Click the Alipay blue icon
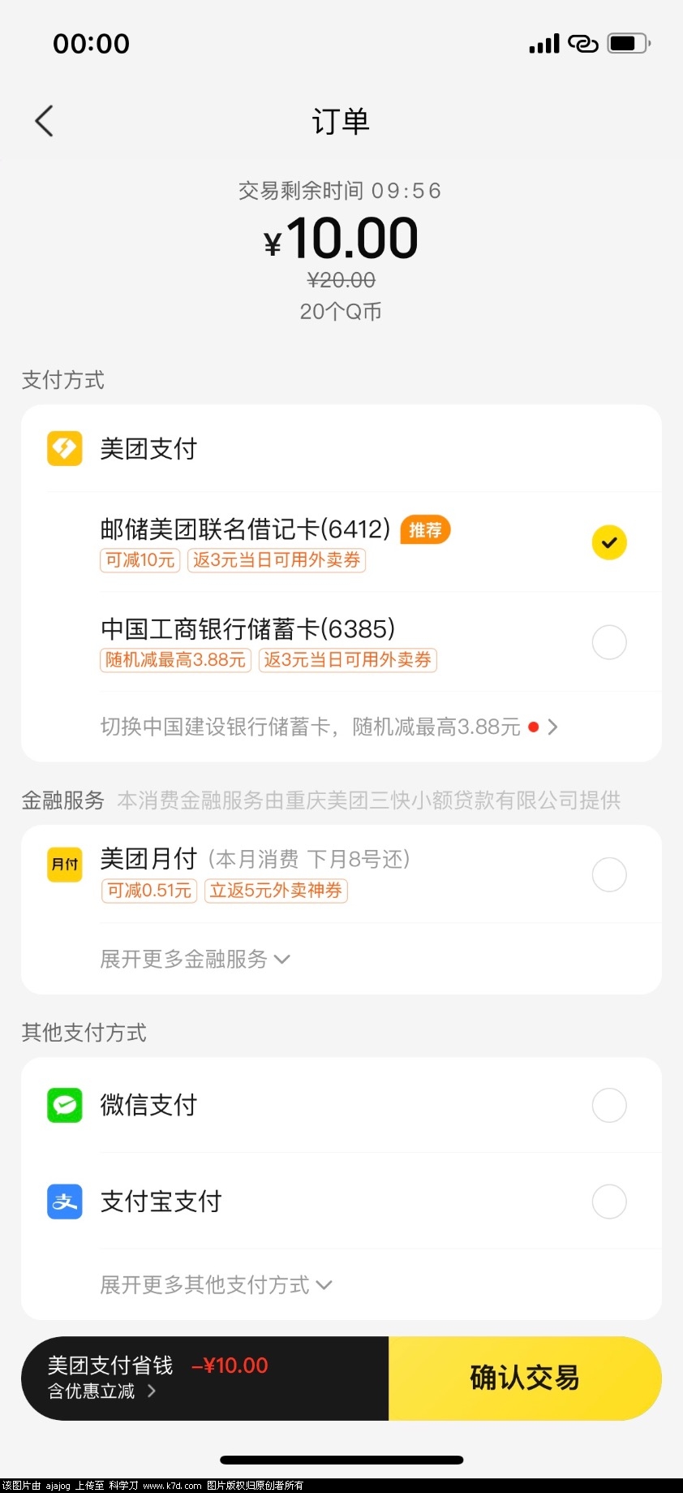The image size is (683, 1493). (65, 1202)
